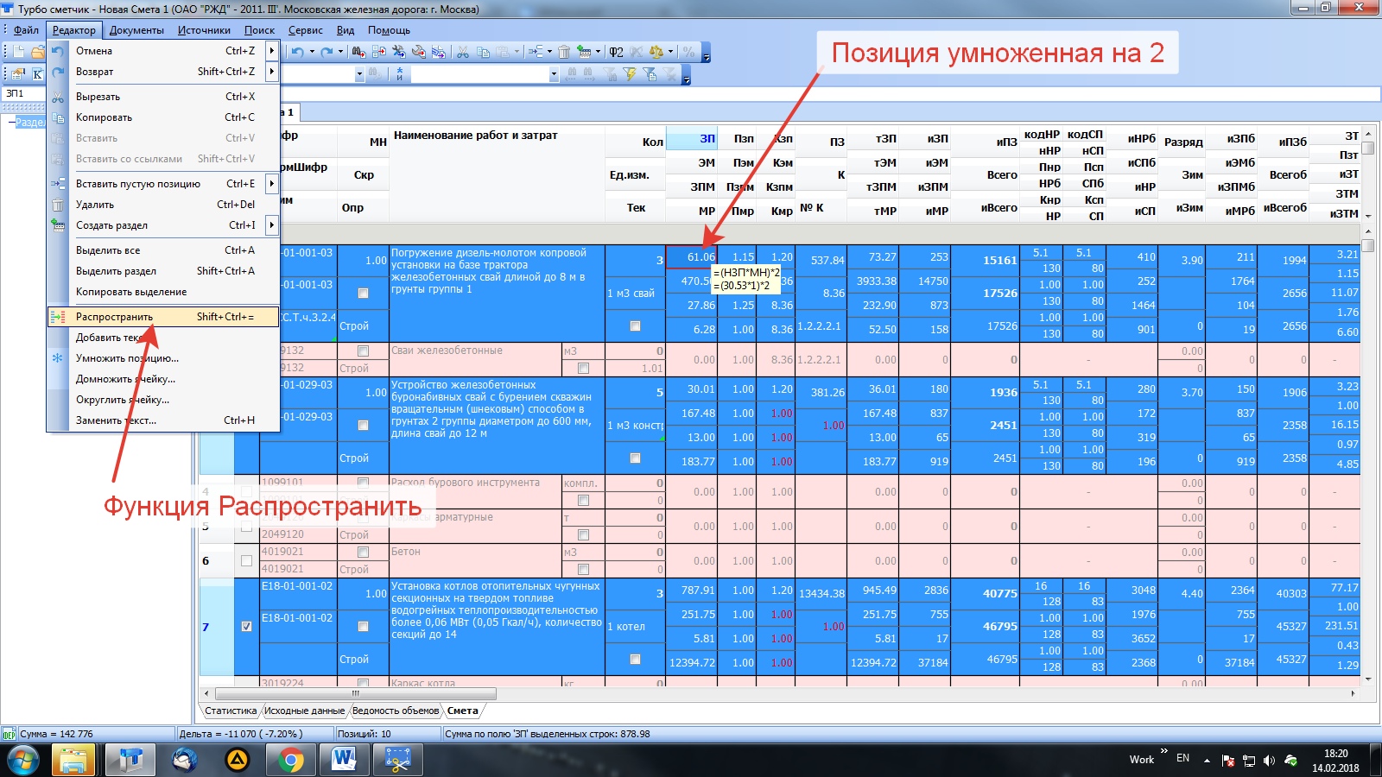Switch to the Исходные данные tab

click(x=304, y=711)
